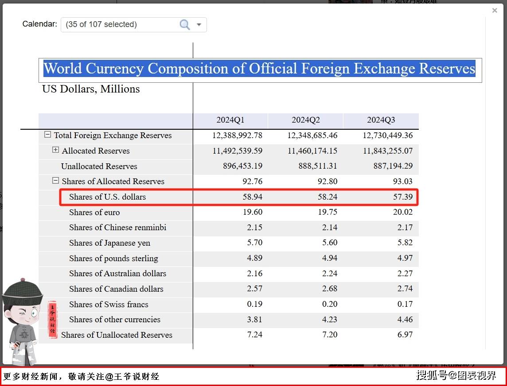Click renminbi share 2.14
This screenshot has height=386, width=507.
pyautogui.click(x=330, y=228)
